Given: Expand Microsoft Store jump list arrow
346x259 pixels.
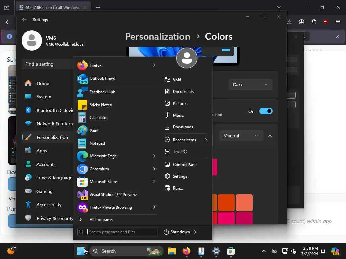Looking at the screenshot, I should 154,182.
